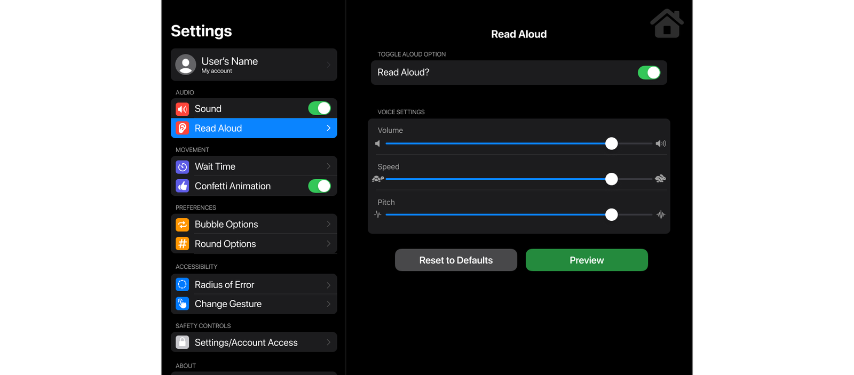Viewport: 854px width, 375px height.
Task: Click the home icon at top right
Action: (x=667, y=24)
